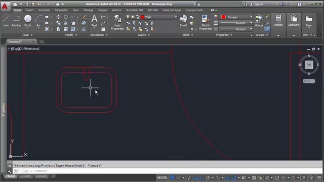Toggle group selection button in Groups panel
This screenshot has height=182, width=324.
[x=267, y=29]
